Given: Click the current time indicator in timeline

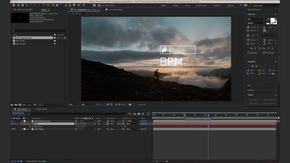Looking at the screenshot, I should click(208, 115).
